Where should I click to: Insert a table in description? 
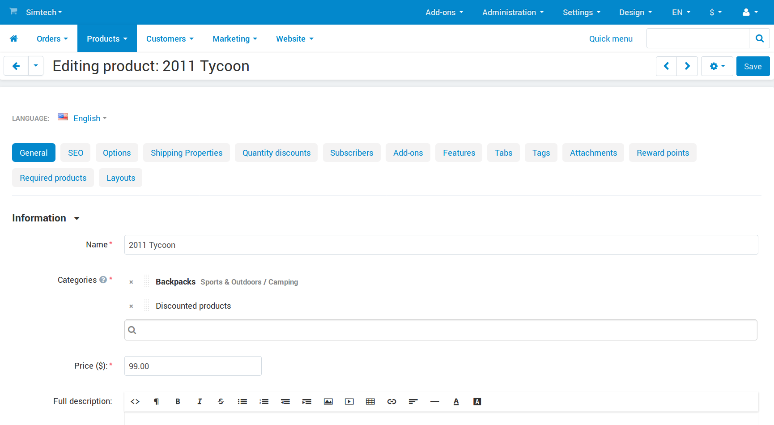point(370,402)
